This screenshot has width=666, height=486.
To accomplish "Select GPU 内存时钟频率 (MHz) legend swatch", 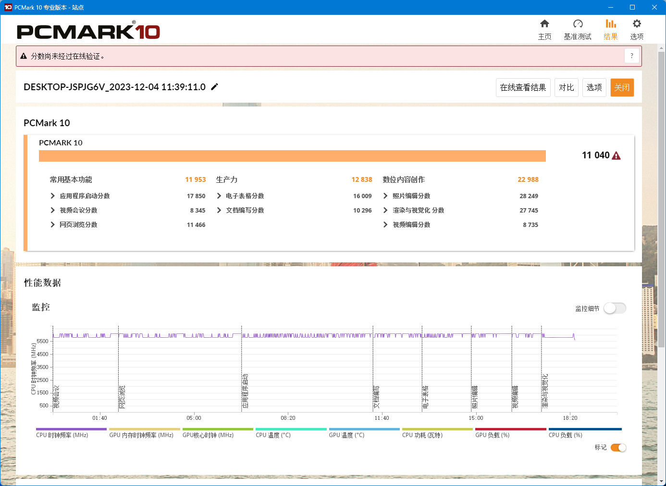I will [145, 429].
